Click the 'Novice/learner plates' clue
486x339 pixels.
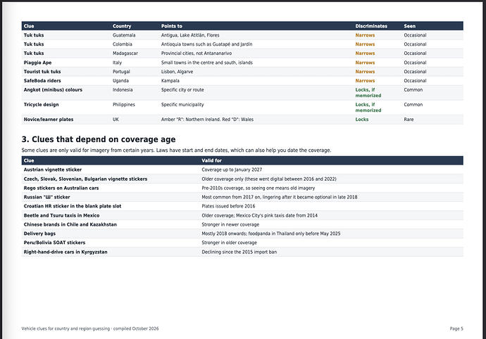click(49, 119)
